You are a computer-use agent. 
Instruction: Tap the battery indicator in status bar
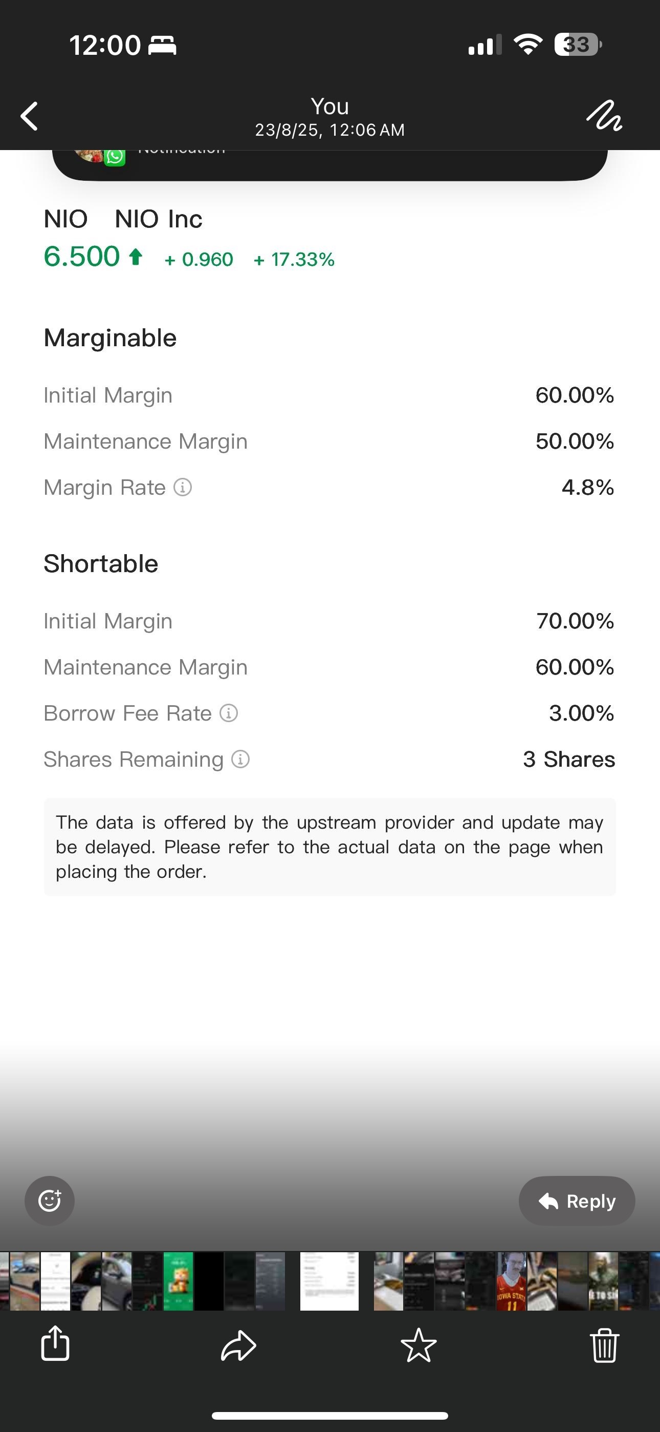[x=578, y=45]
